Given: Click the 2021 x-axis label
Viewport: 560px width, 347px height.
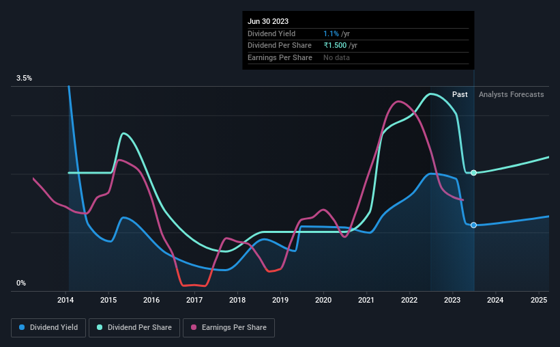Looking at the screenshot, I should click(366, 300).
